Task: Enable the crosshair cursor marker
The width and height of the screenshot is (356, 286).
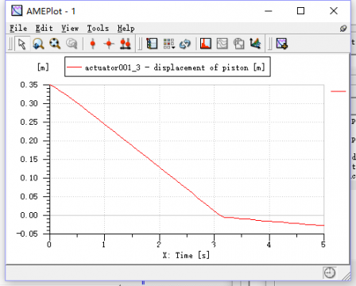Action: click(x=109, y=44)
